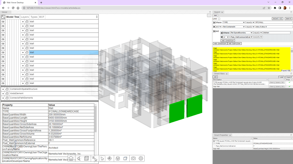Open the Pset_WallCommon/IsExternal property dropdown
This screenshot has height=164, width=293.
241,37
